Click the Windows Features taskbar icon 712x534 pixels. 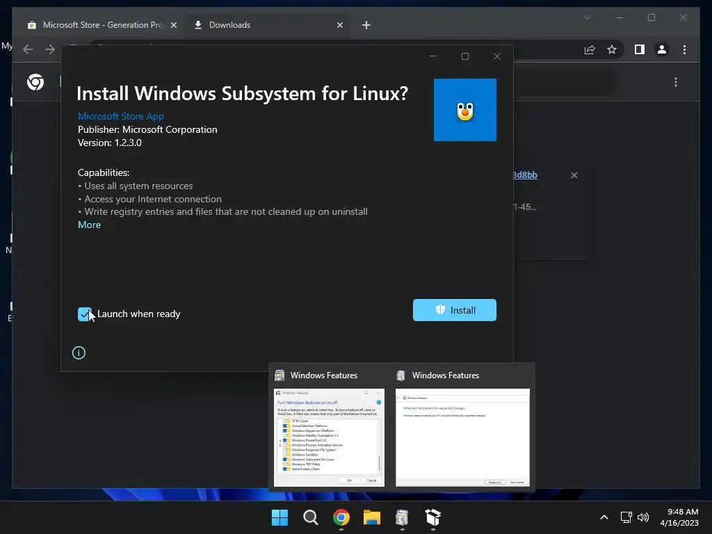tap(403, 517)
